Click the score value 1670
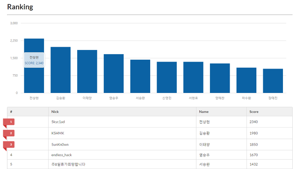The width and height of the screenshot is (304, 169). (x=253, y=155)
